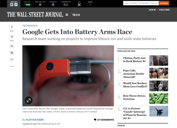
Task: Open Barron's B icon
Action: point(53,5)
